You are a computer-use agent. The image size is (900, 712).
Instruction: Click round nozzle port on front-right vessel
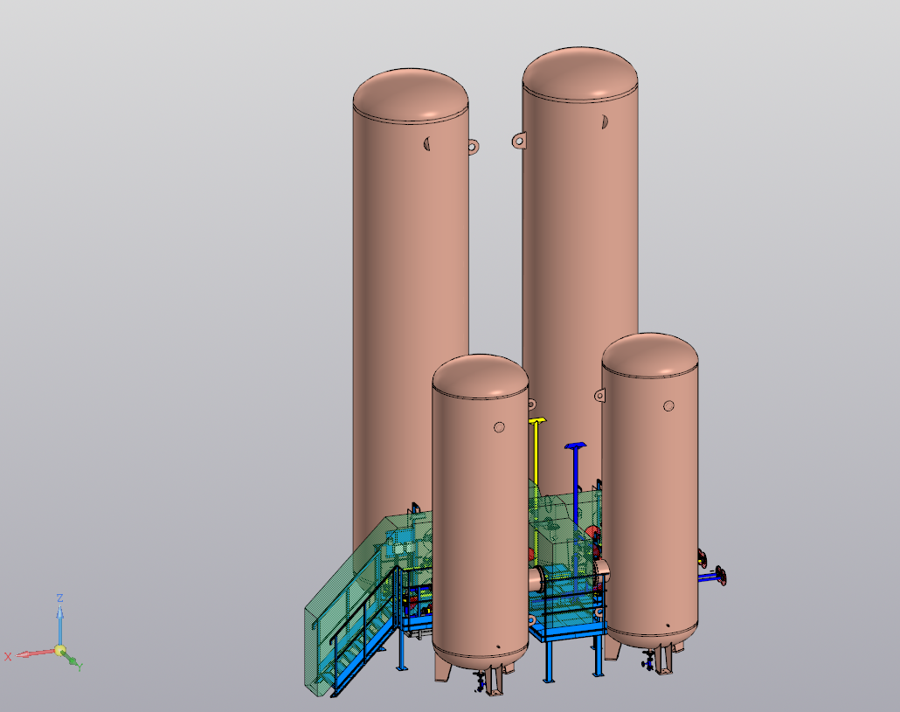(668, 405)
